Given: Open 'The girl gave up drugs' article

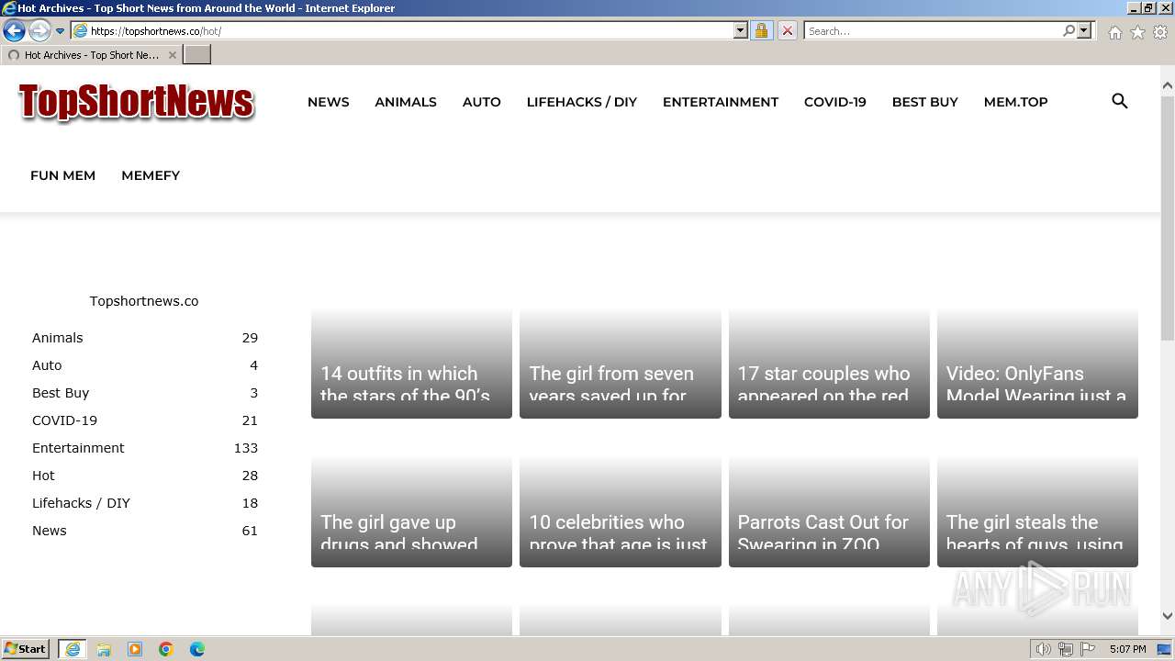Looking at the screenshot, I should coord(411,512).
